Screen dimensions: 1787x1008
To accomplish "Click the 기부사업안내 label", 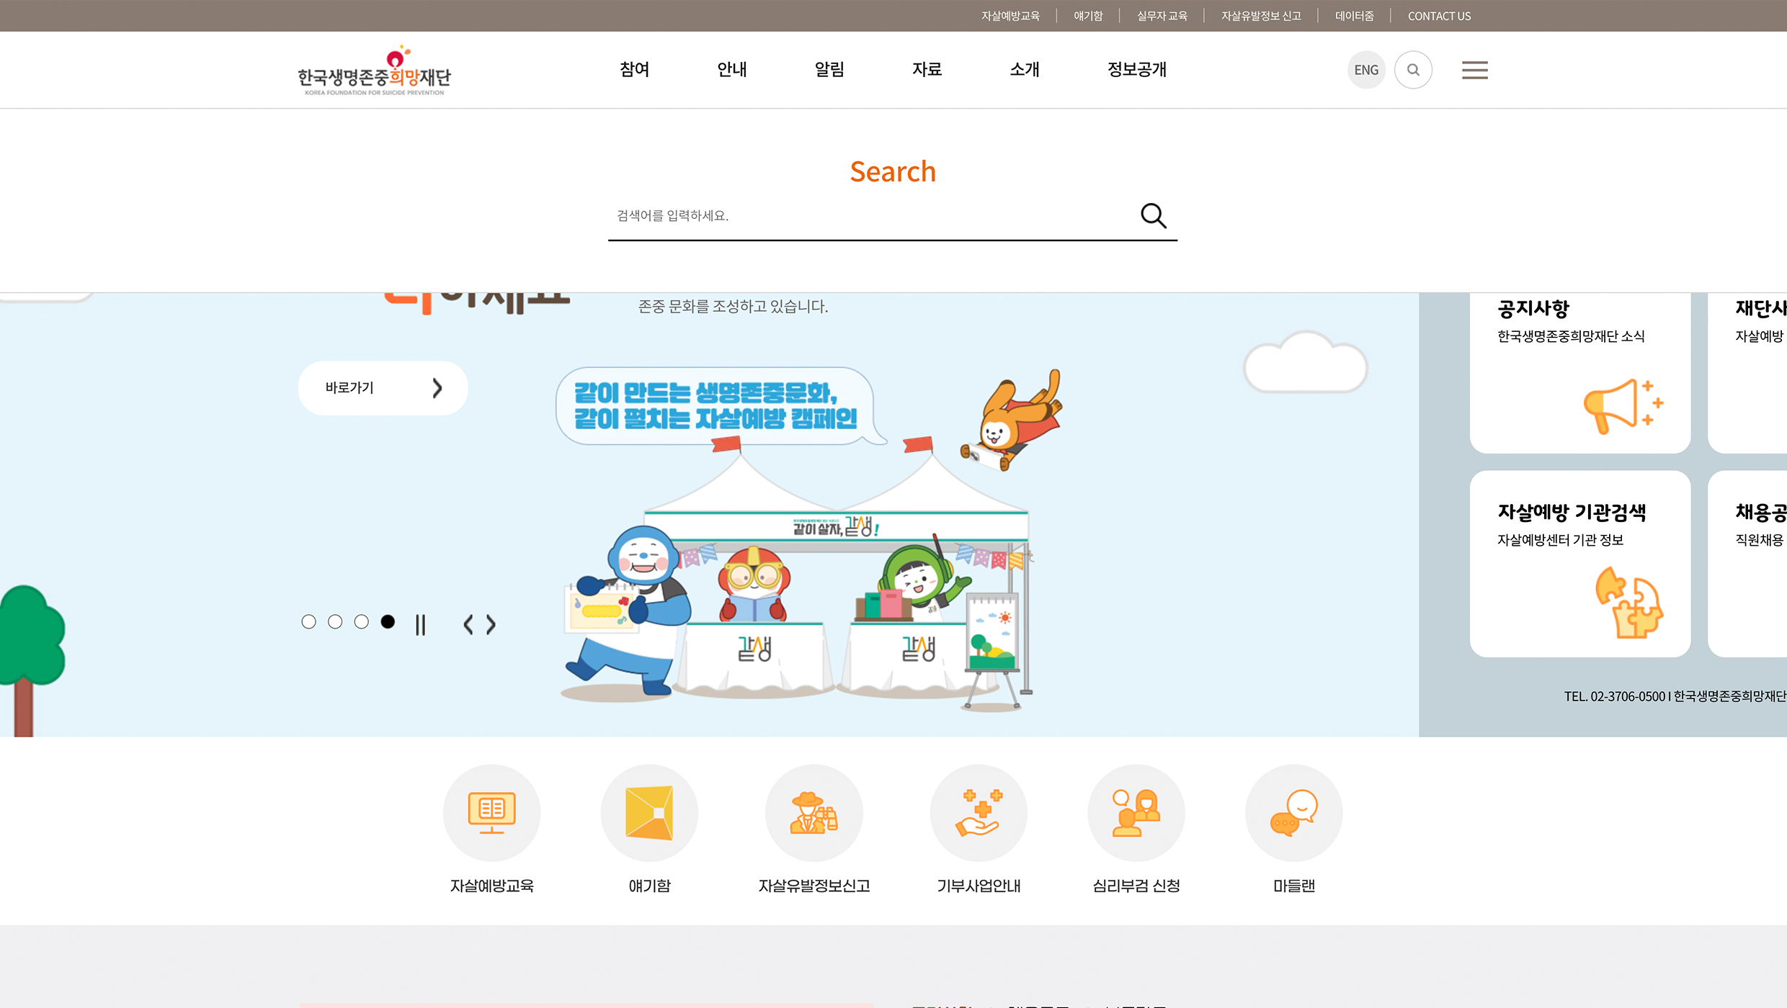I will [979, 886].
